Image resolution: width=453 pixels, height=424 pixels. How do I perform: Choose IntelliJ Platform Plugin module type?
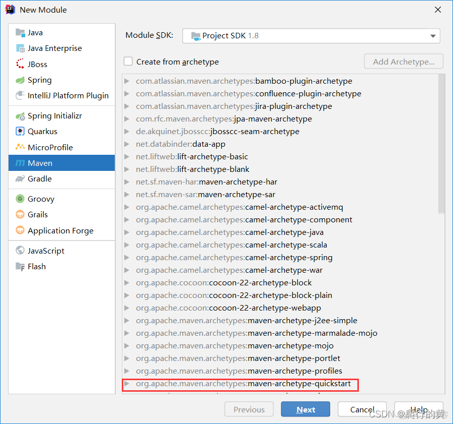click(68, 96)
